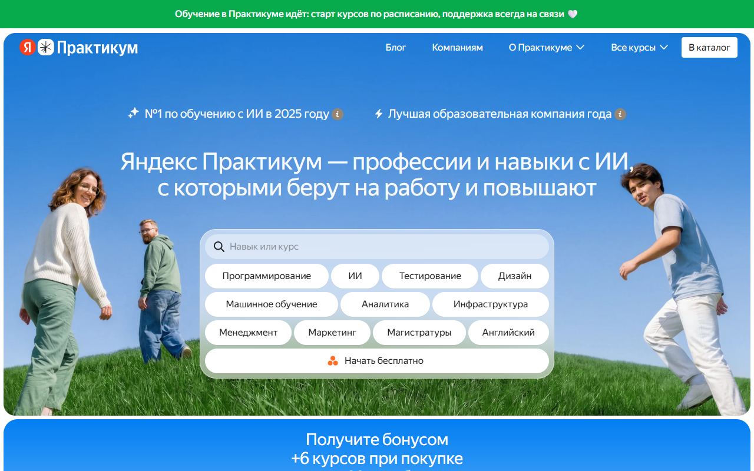Focus the Навык или курс search field
The width and height of the screenshot is (754, 471).
click(x=377, y=247)
